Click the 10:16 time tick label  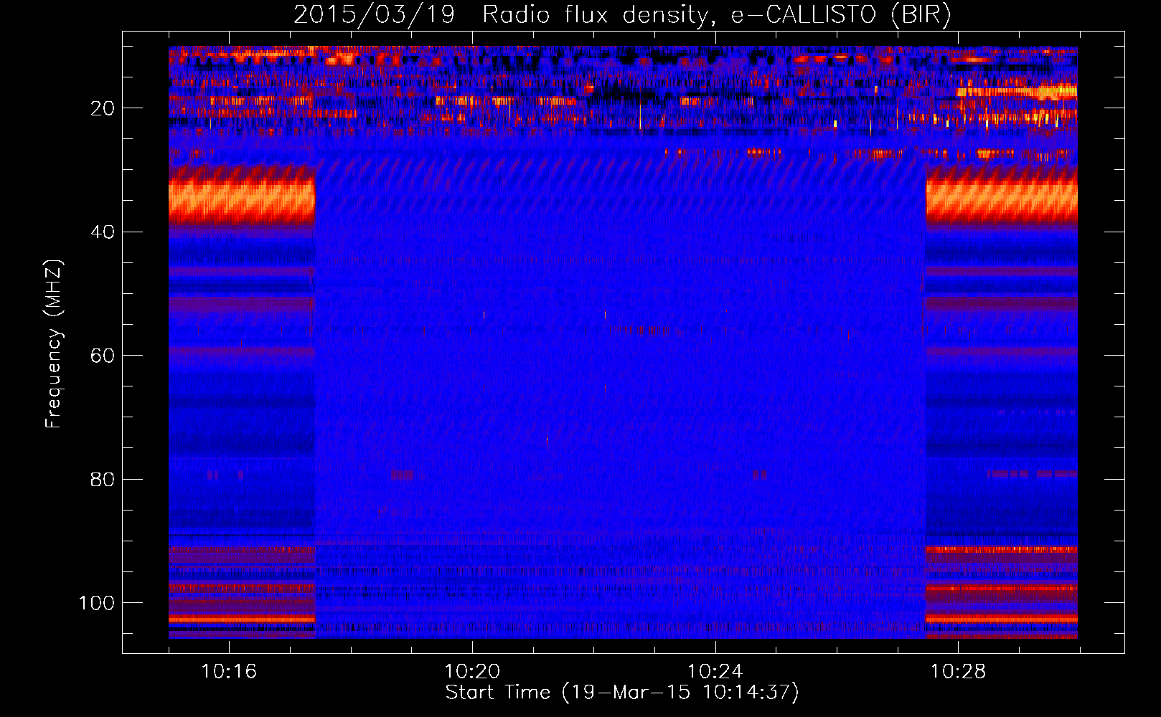(x=229, y=671)
